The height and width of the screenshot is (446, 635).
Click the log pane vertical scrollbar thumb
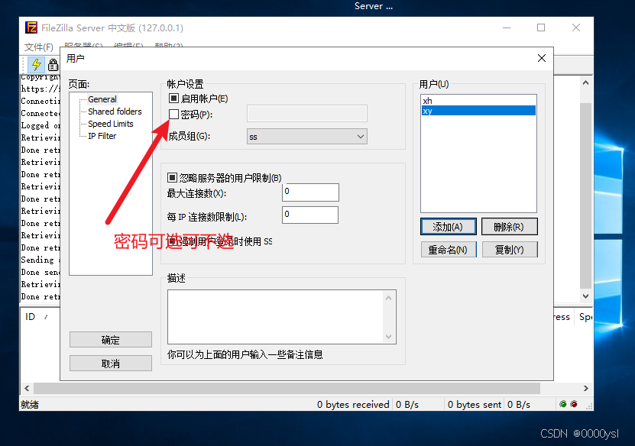(x=585, y=196)
